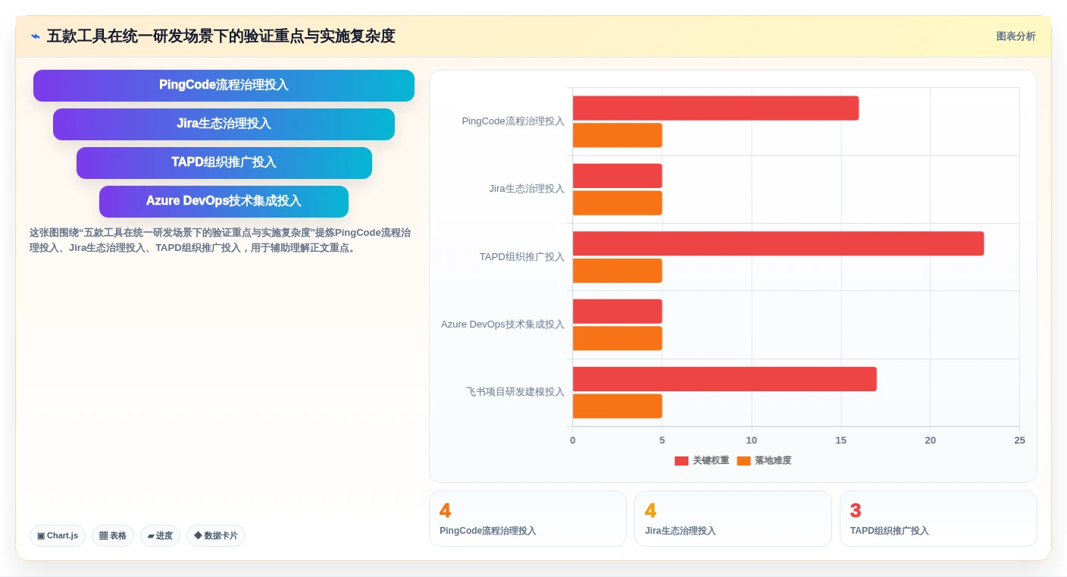1067x577 pixels.
Task: Select the PingCode流程治理投入 funnel bar
Action: pyautogui.click(x=224, y=85)
